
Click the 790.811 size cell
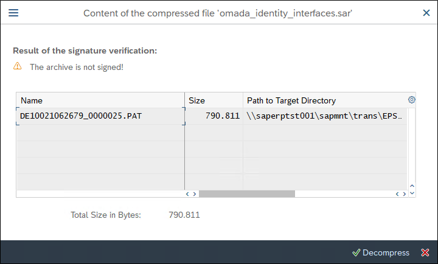point(214,116)
